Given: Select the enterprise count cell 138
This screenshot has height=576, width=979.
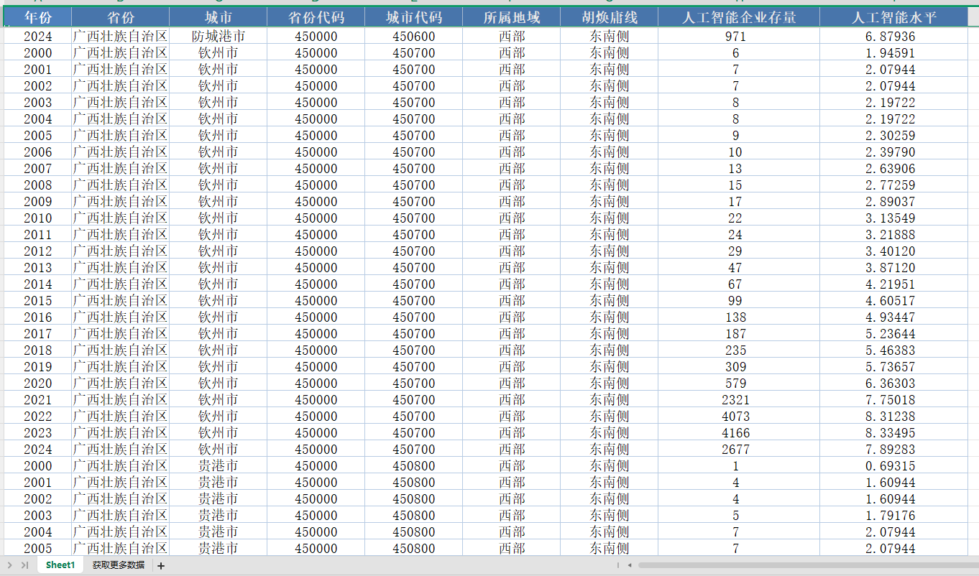Looking at the screenshot, I should [738, 317].
